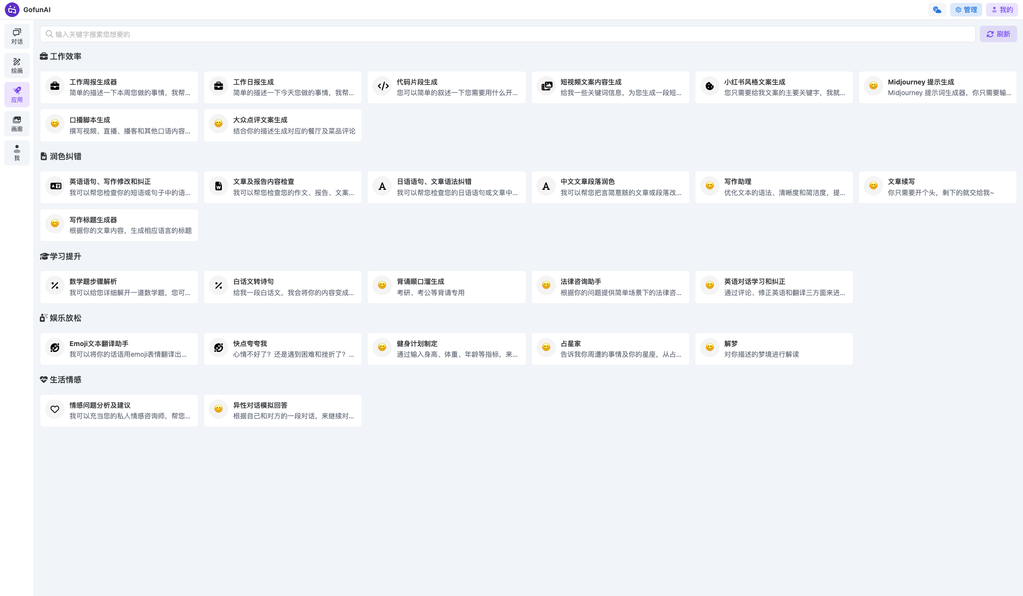Click the 我的 button in the header
Image resolution: width=1023 pixels, height=596 pixels.
click(1002, 10)
